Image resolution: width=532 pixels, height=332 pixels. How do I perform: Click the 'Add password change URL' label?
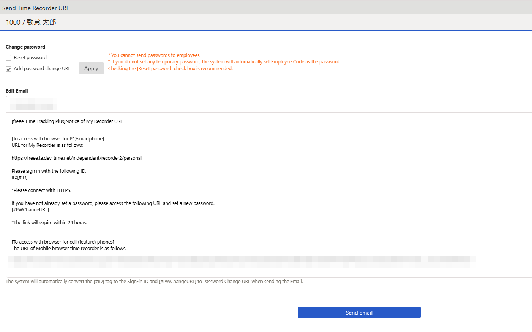[x=42, y=69]
